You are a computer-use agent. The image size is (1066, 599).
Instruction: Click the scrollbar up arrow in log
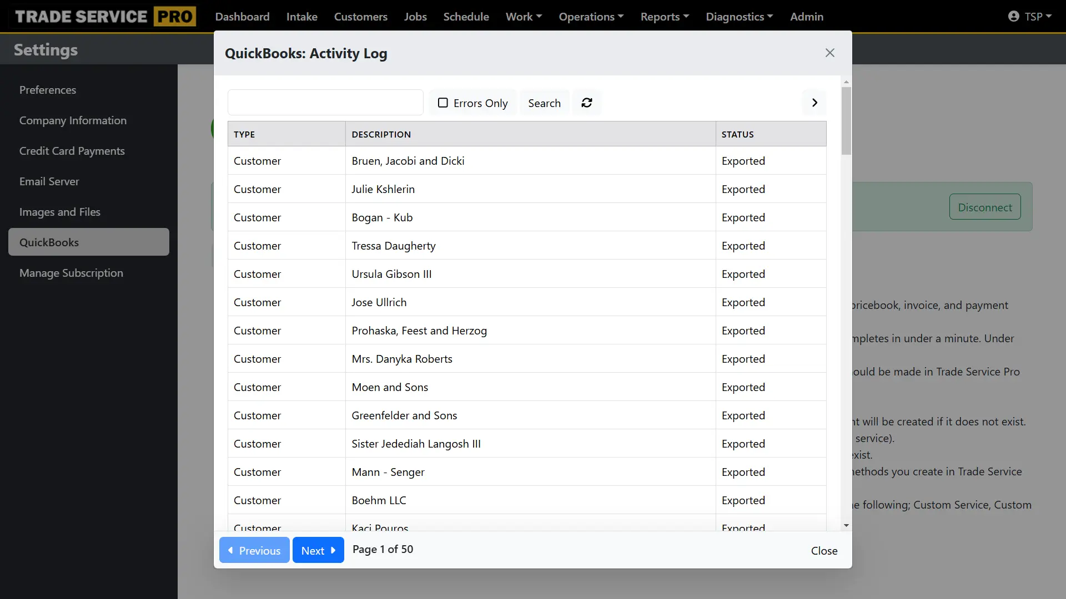tap(846, 82)
